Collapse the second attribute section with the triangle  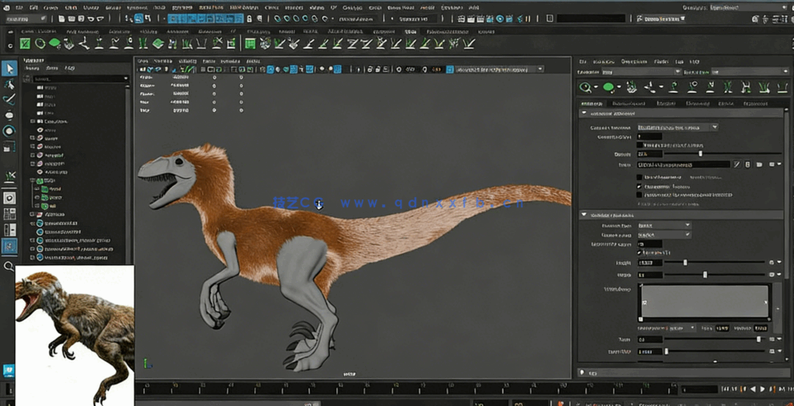pyautogui.click(x=584, y=215)
